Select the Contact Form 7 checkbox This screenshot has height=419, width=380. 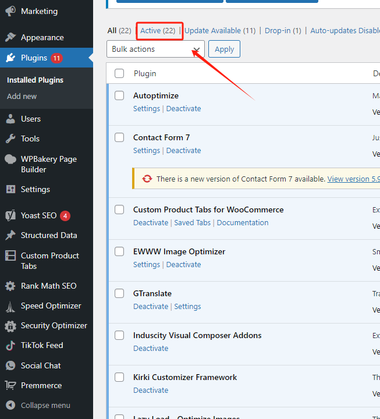click(x=119, y=137)
